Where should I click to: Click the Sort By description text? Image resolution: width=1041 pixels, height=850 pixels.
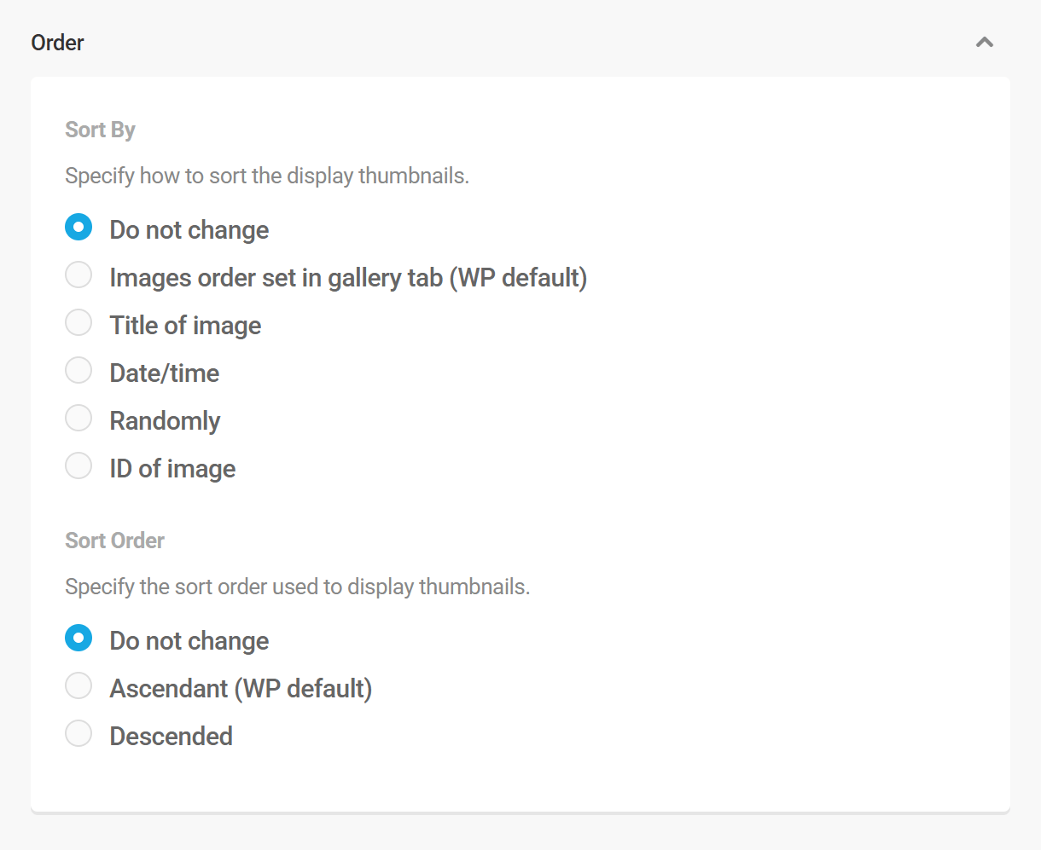pyautogui.click(x=268, y=175)
